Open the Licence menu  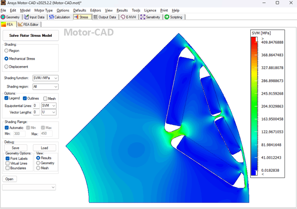pyautogui.click(x=150, y=10)
